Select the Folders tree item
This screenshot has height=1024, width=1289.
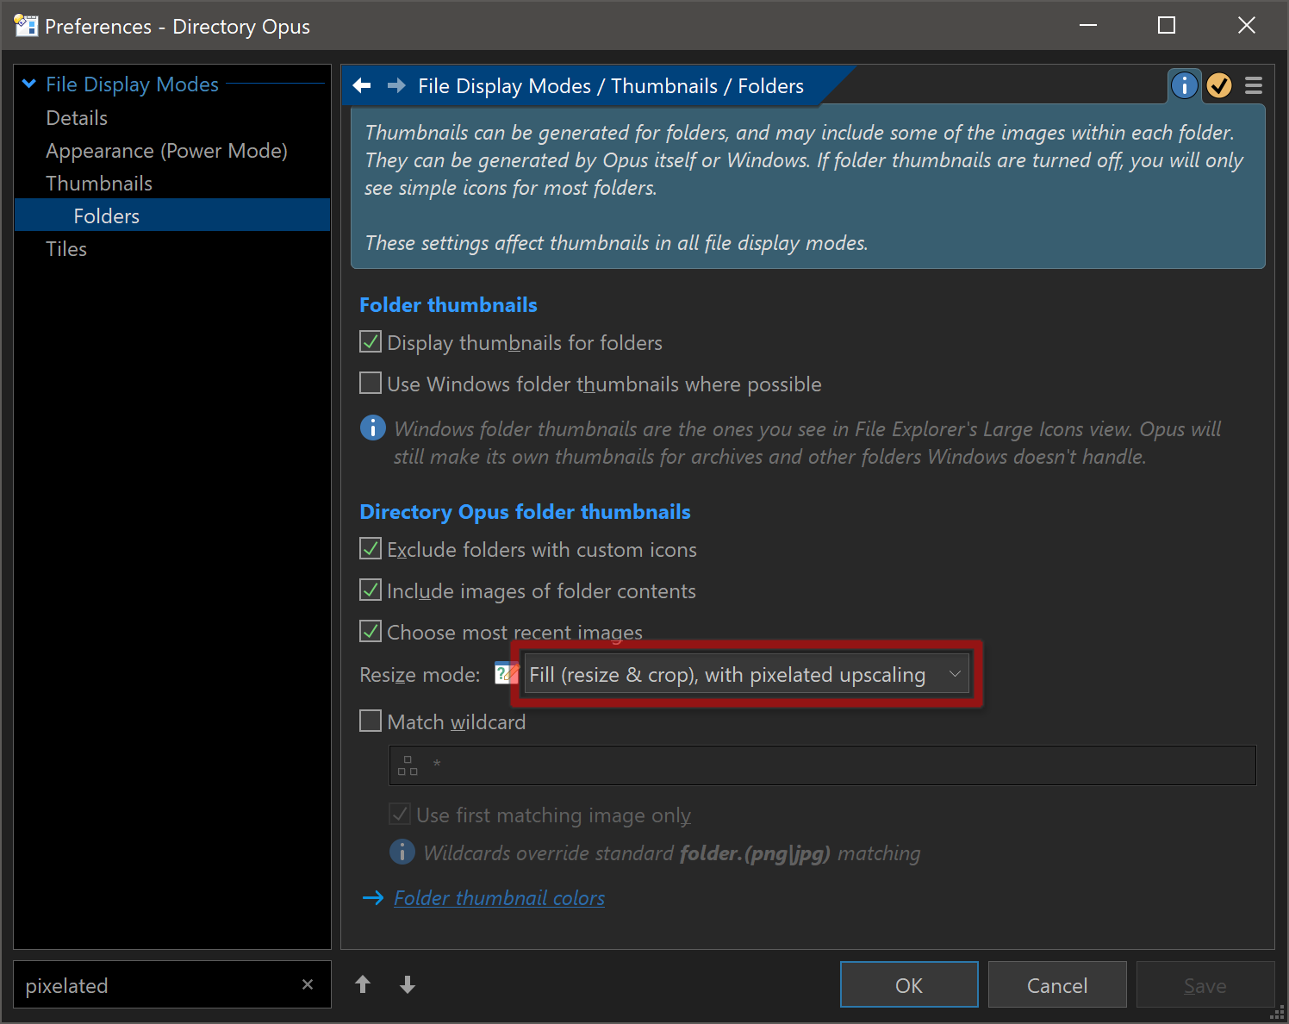172,215
